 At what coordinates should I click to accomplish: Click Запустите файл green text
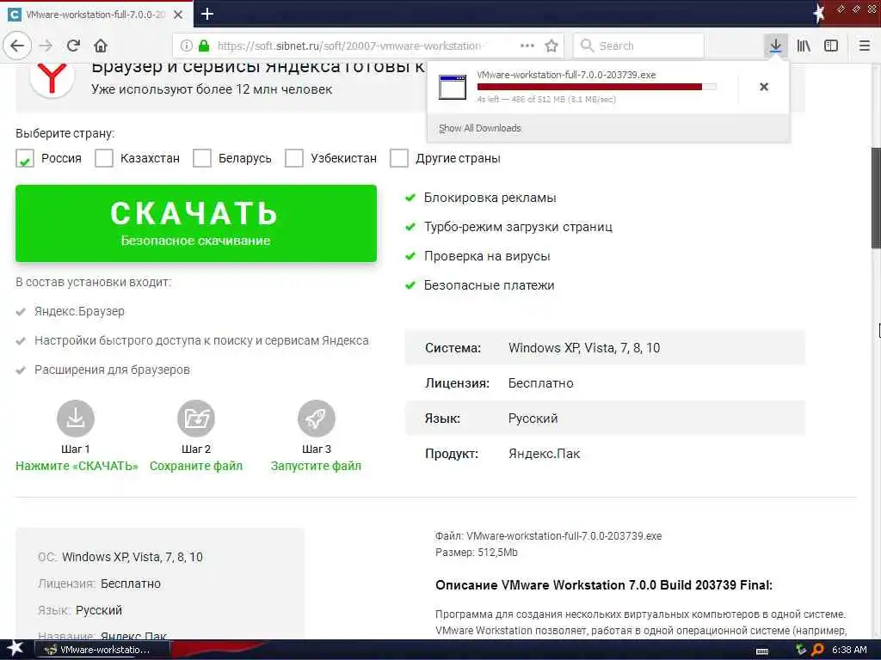(317, 466)
